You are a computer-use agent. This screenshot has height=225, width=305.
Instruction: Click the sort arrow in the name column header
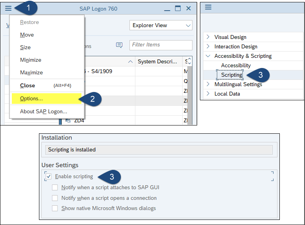tap(131, 62)
